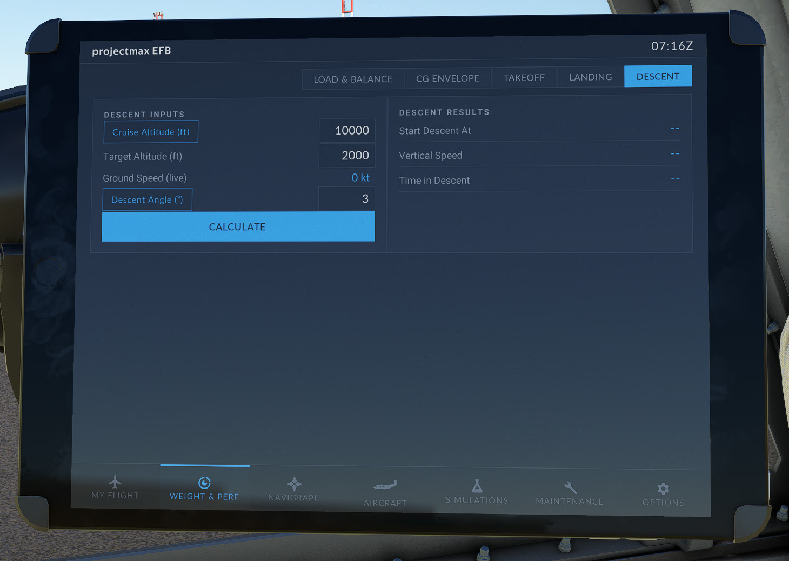Edit cruise altitude field showing 10000

(346, 130)
